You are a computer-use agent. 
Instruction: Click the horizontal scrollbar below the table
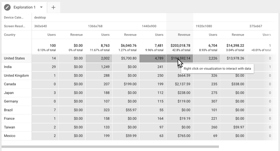pos(110,147)
